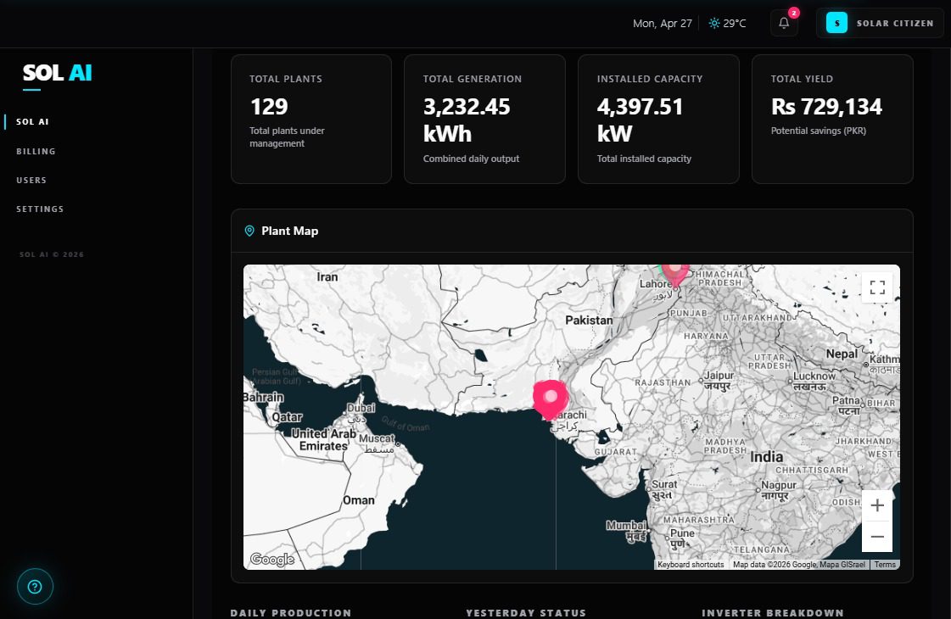The width and height of the screenshot is (951, 619).
Task: Click the notification badge showing 2
Action: tap(793, 13)
